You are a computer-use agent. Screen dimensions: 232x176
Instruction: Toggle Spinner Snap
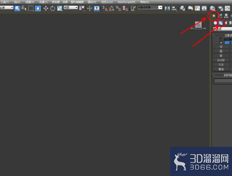coord(125,8)
